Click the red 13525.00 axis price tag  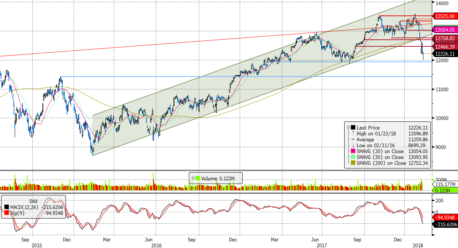point(445,16)
